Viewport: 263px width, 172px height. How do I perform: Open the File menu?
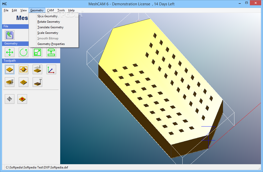pyautogui.click(x=6, y=10)
